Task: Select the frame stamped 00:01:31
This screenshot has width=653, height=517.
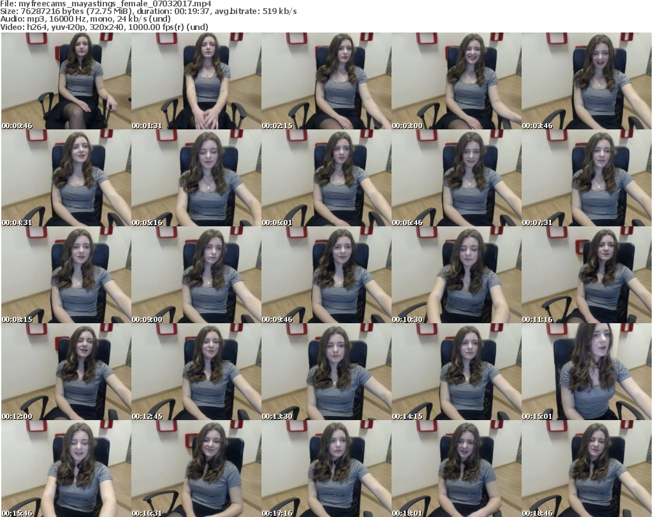Action: [196, 81]
